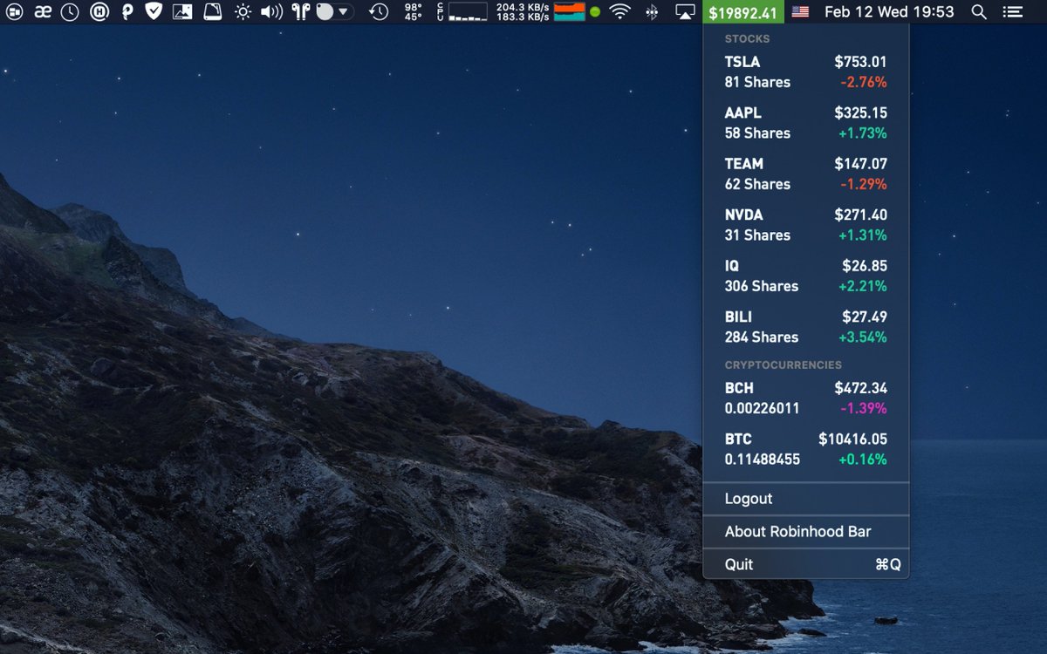The width and height of the screenshot is (1047, 654).
Task: Click the 31 Shares label
Action: (x=758, y=235)
